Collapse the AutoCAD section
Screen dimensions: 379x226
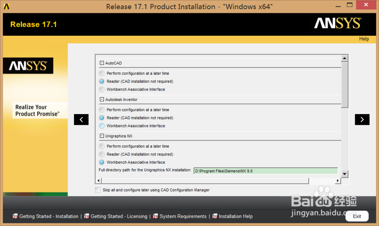click(102, 63)
